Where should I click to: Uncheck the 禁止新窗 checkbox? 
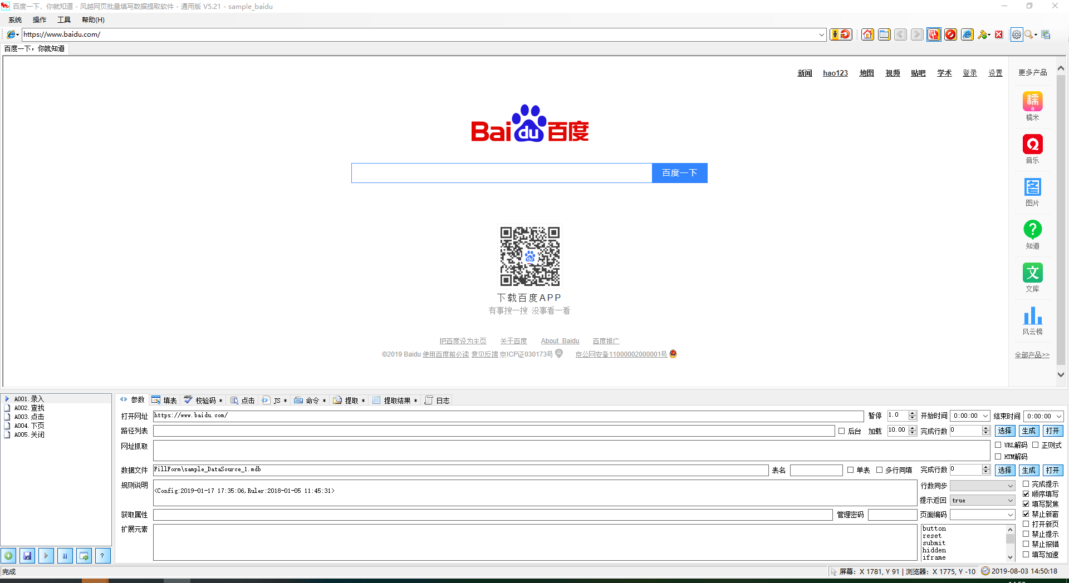coord(1026,514)
